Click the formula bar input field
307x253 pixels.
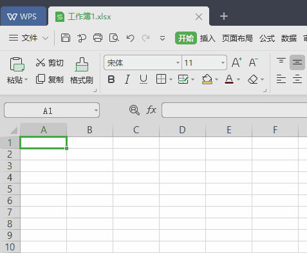click(x=234, y=110)
